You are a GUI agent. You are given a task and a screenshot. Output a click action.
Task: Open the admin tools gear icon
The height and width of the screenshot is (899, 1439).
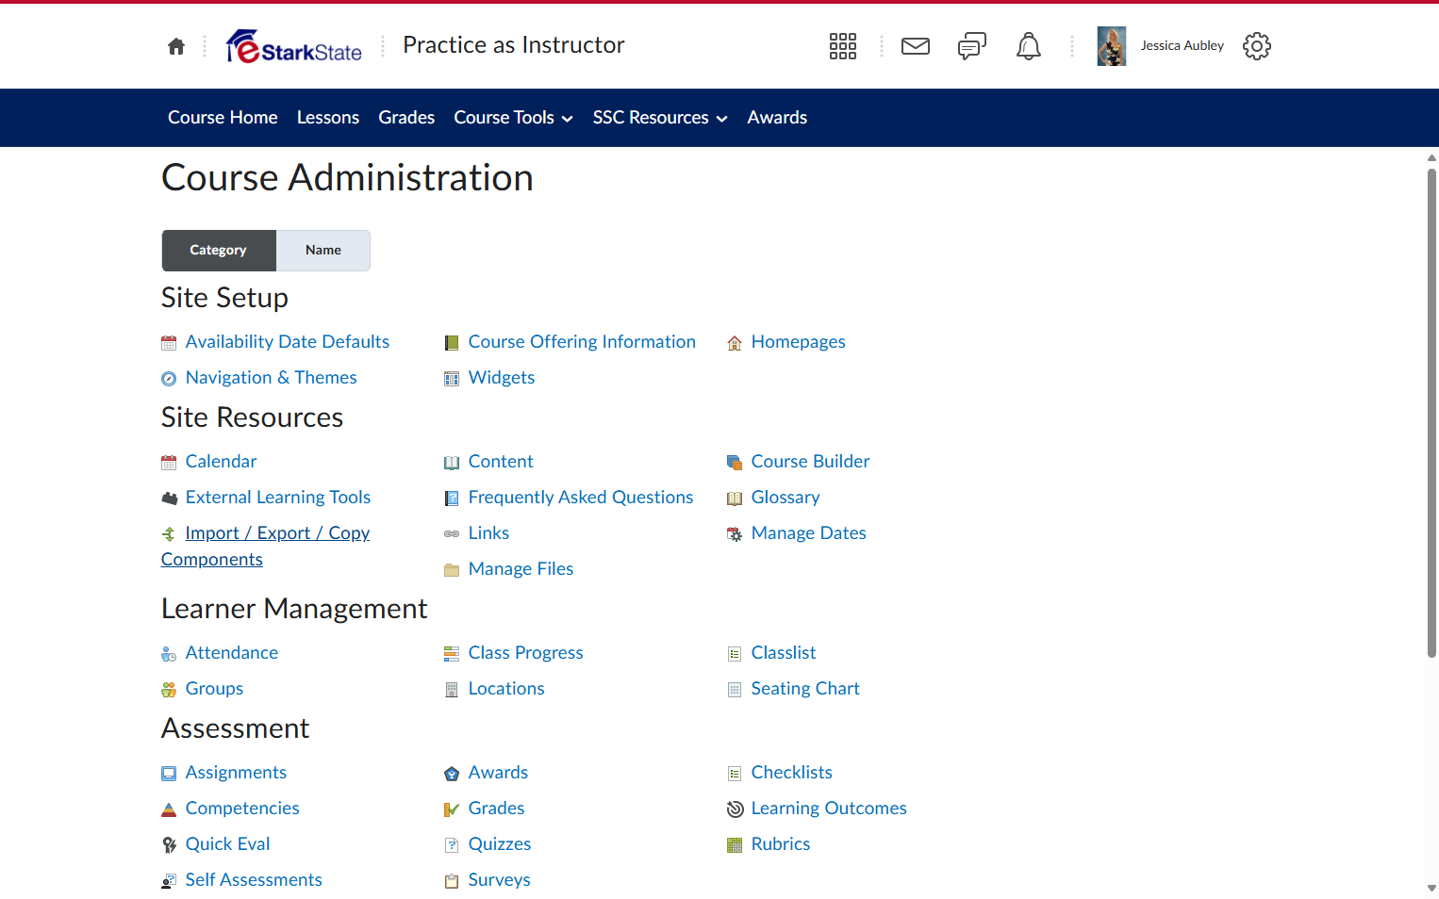pyautogui.click(x=1257, y=46)
